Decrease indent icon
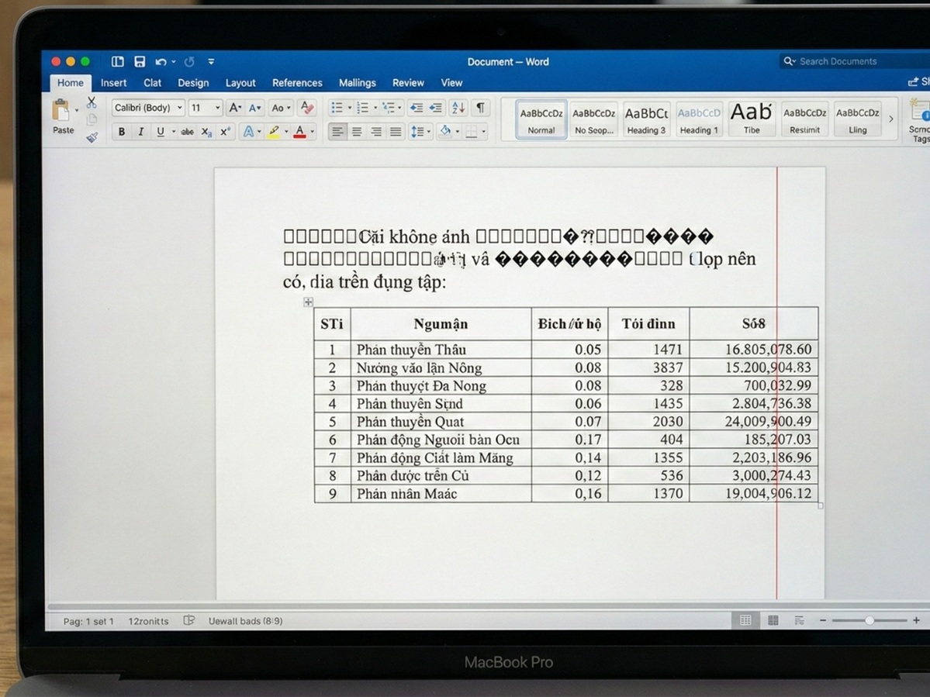930x697 pixels. (417, 108)
